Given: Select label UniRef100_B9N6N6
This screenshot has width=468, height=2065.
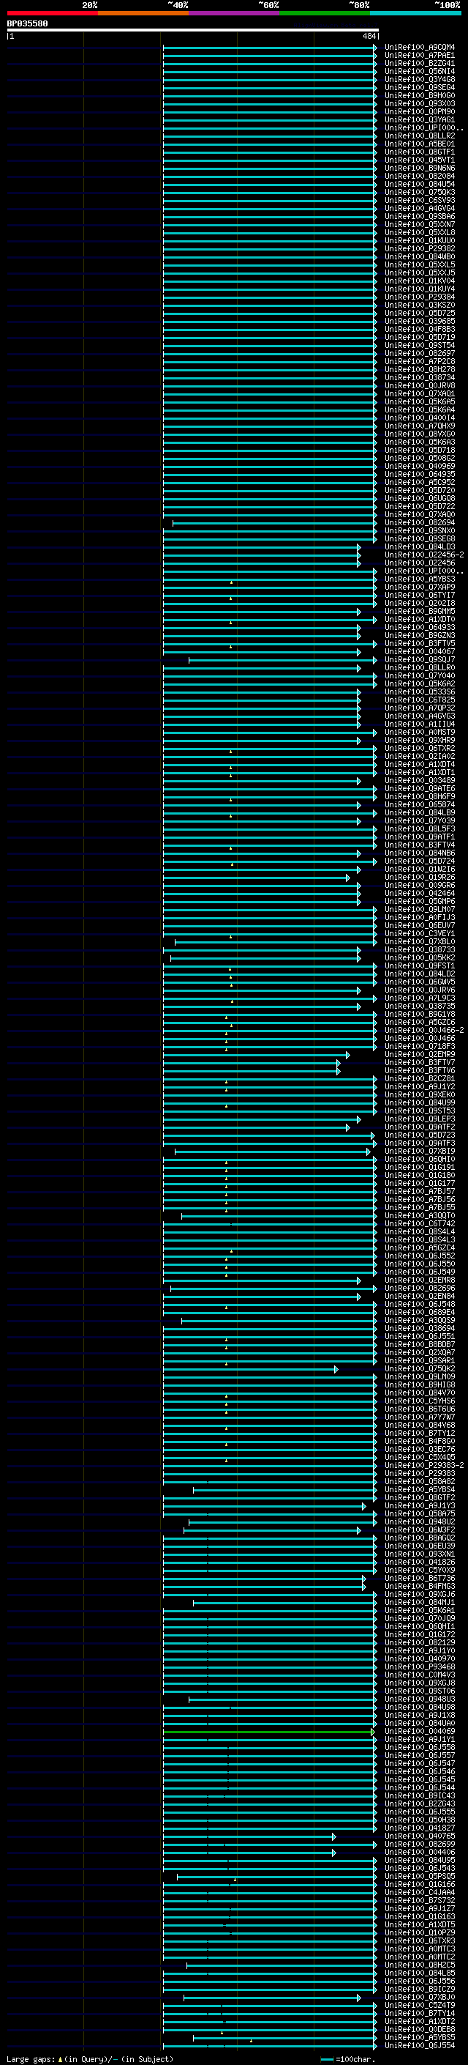Looking at the screenshot, I should coord(419,168).
